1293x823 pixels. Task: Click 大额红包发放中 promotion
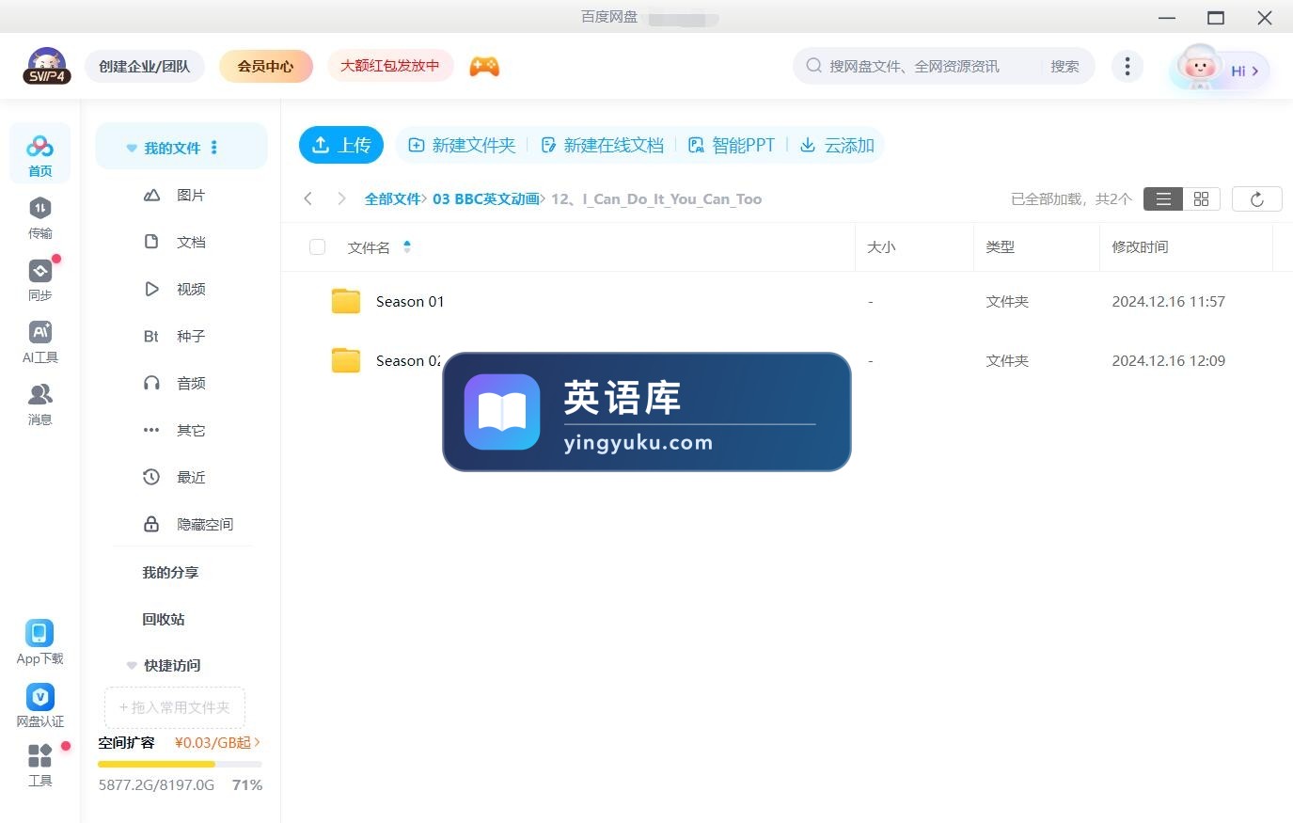click(x=390, y=66)
